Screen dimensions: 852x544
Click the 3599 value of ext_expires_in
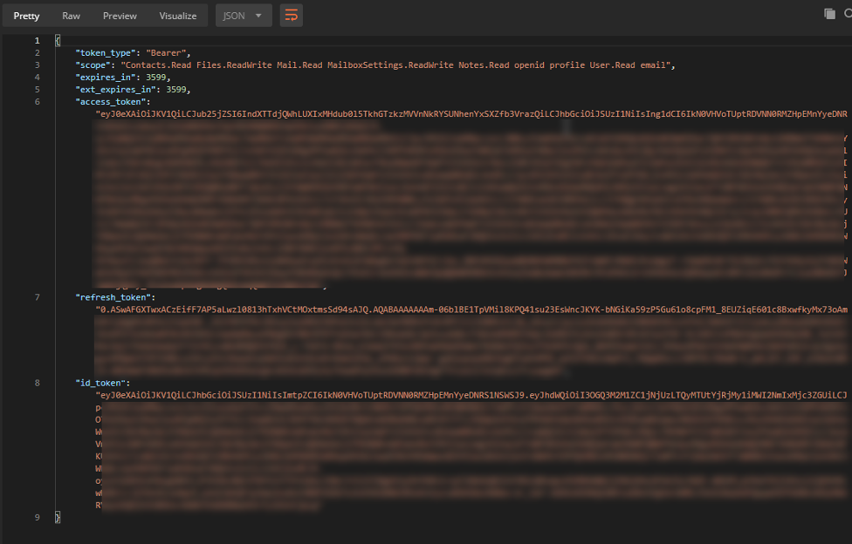click(176, 90)
